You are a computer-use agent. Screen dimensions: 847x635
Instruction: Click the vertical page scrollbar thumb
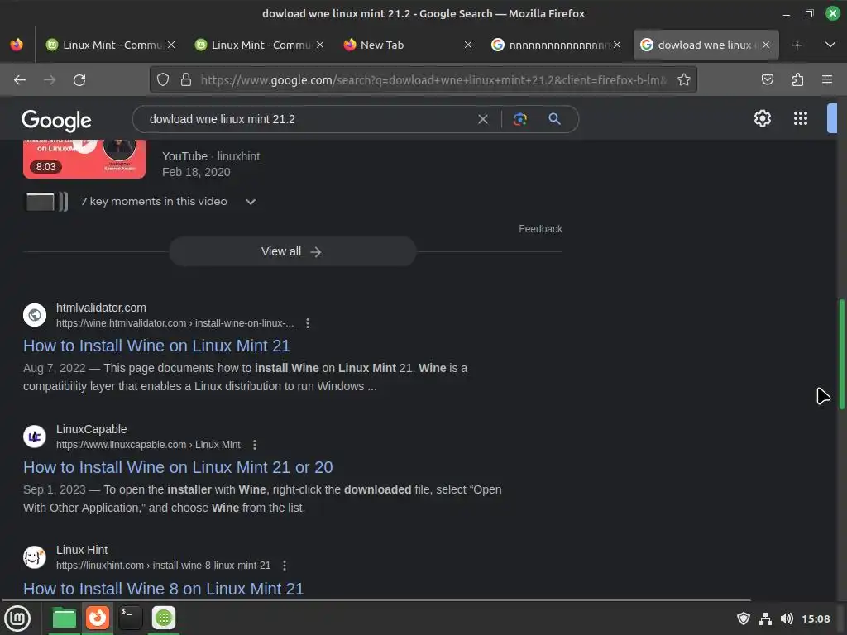841,354
